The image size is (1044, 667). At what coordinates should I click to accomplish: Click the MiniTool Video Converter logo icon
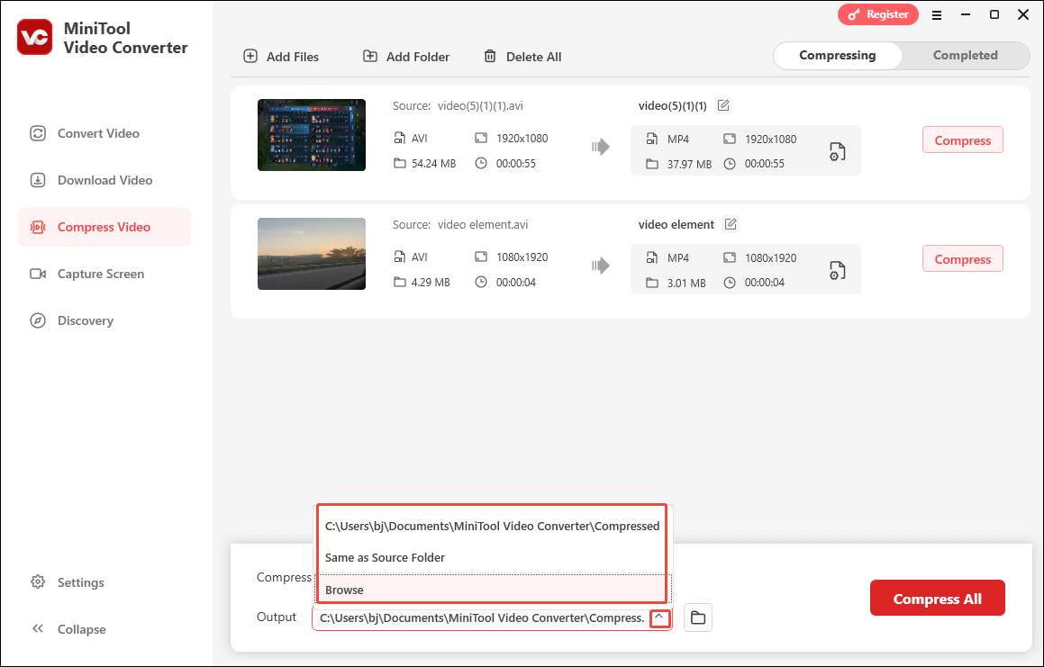click(x=34, y=37)
